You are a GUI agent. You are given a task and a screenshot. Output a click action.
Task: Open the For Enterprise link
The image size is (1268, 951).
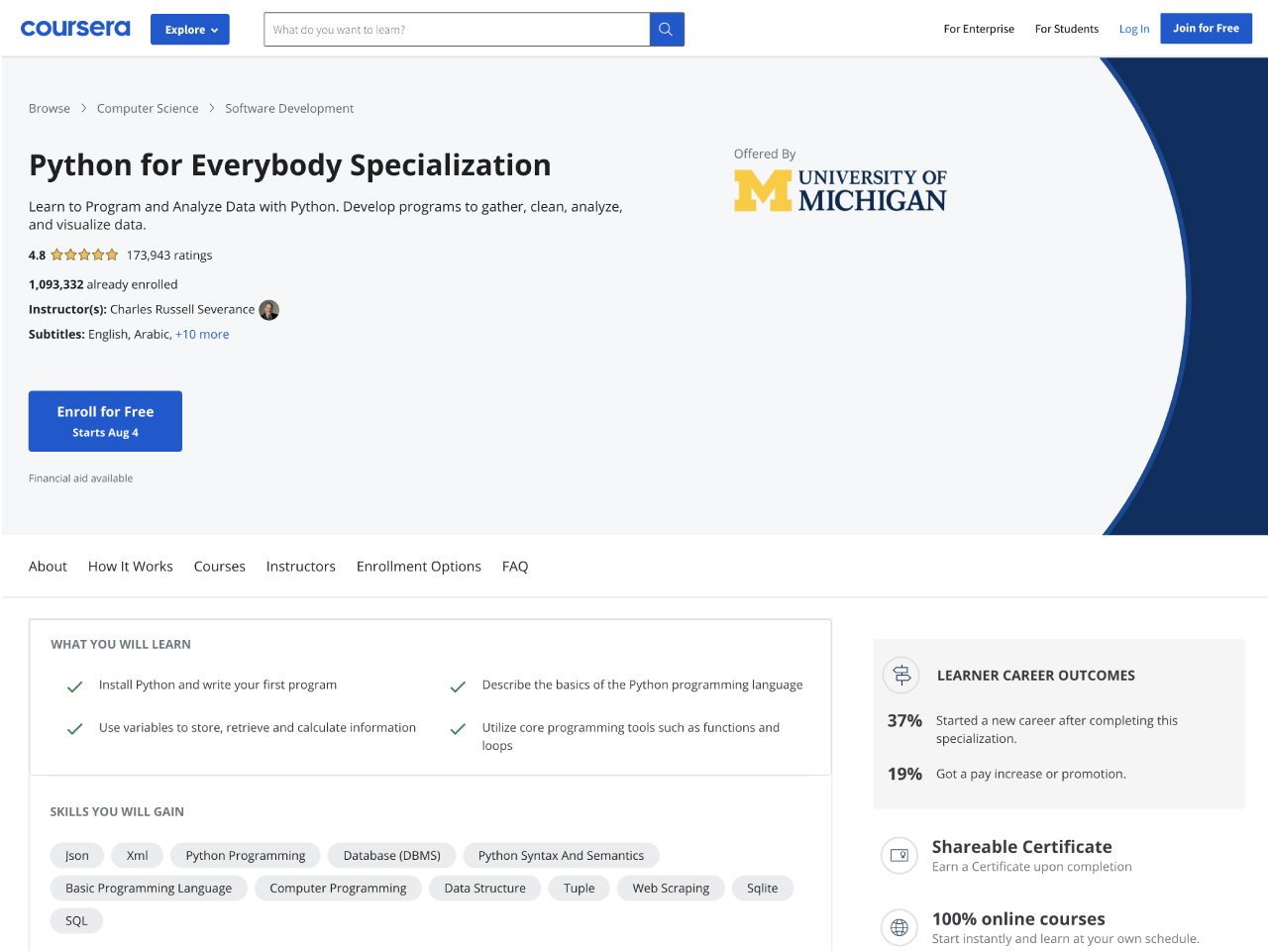click(979, 29)
